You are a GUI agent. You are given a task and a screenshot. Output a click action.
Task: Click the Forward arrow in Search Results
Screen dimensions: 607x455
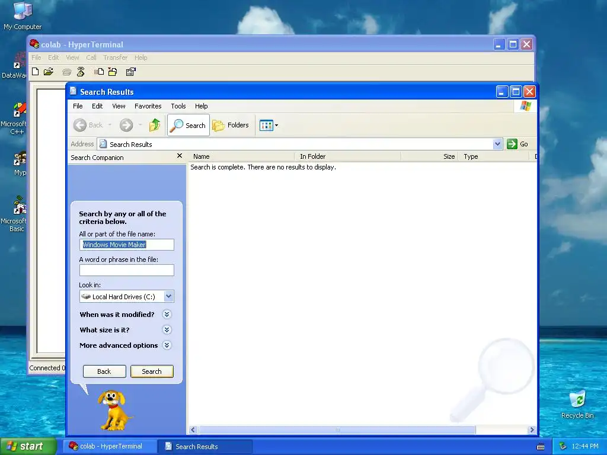coord(126,125)
